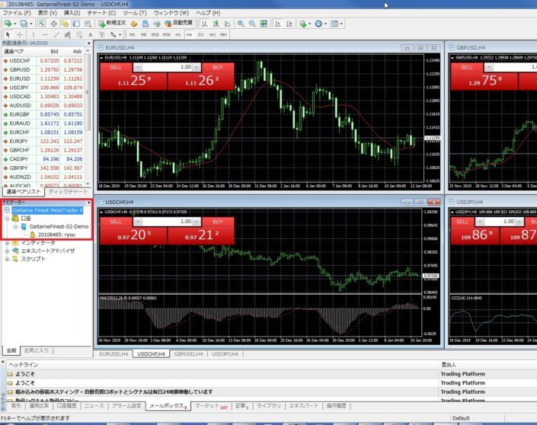Set timeframe to M1
Image resolution: width=537 pixels, height=425 pixels.
(133, 34)
